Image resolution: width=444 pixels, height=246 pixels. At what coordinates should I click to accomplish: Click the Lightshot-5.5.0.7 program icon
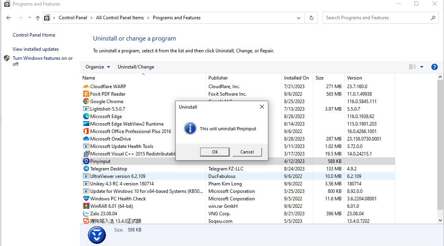point(86,109)
